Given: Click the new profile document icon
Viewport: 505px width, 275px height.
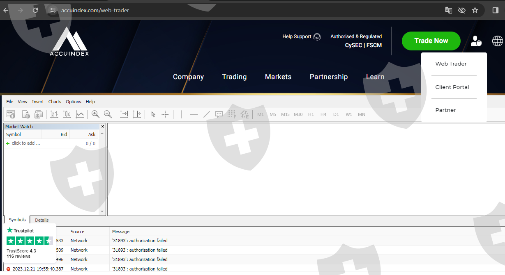Looking at the screenshot, I should (x=25, y=114).
